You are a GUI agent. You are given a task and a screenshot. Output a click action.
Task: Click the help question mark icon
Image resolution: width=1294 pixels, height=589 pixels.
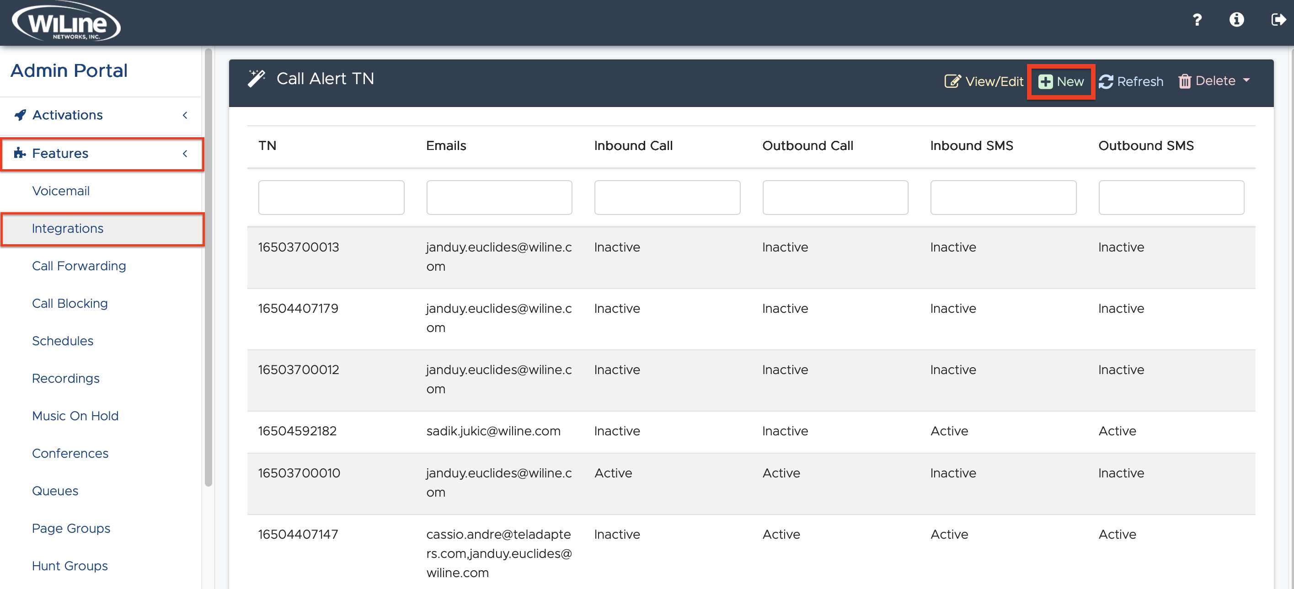(x=1198, y=20)
